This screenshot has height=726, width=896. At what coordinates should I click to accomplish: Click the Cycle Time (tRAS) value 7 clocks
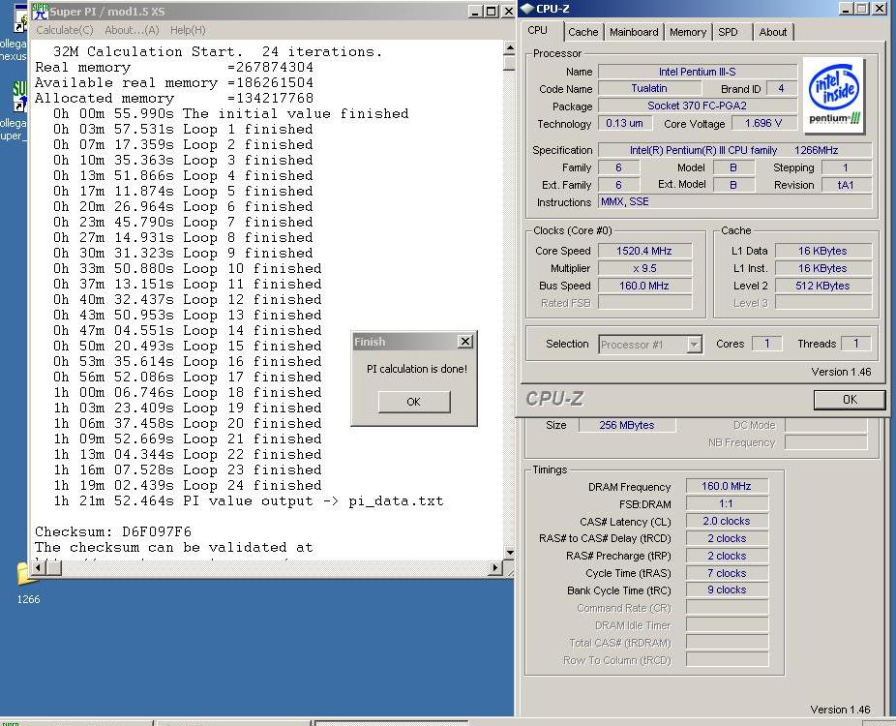pos(727,573)
